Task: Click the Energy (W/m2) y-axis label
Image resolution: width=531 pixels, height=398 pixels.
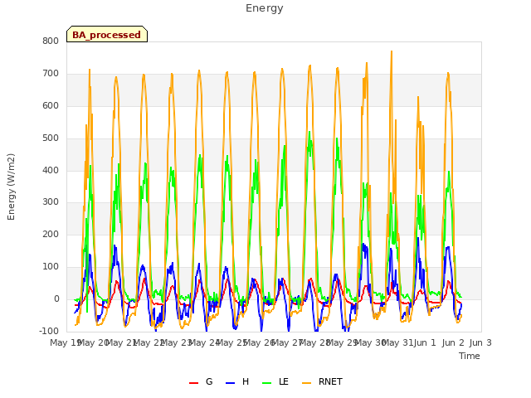Action: (11, 187)
